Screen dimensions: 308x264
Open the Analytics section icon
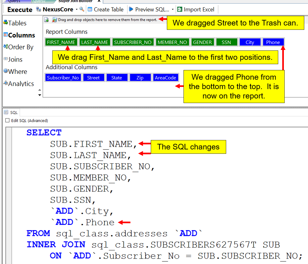coord(5,83)
